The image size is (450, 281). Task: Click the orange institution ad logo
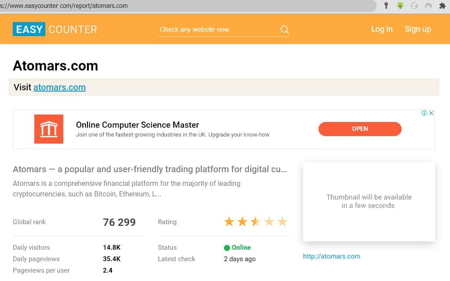tap(49, 129)
